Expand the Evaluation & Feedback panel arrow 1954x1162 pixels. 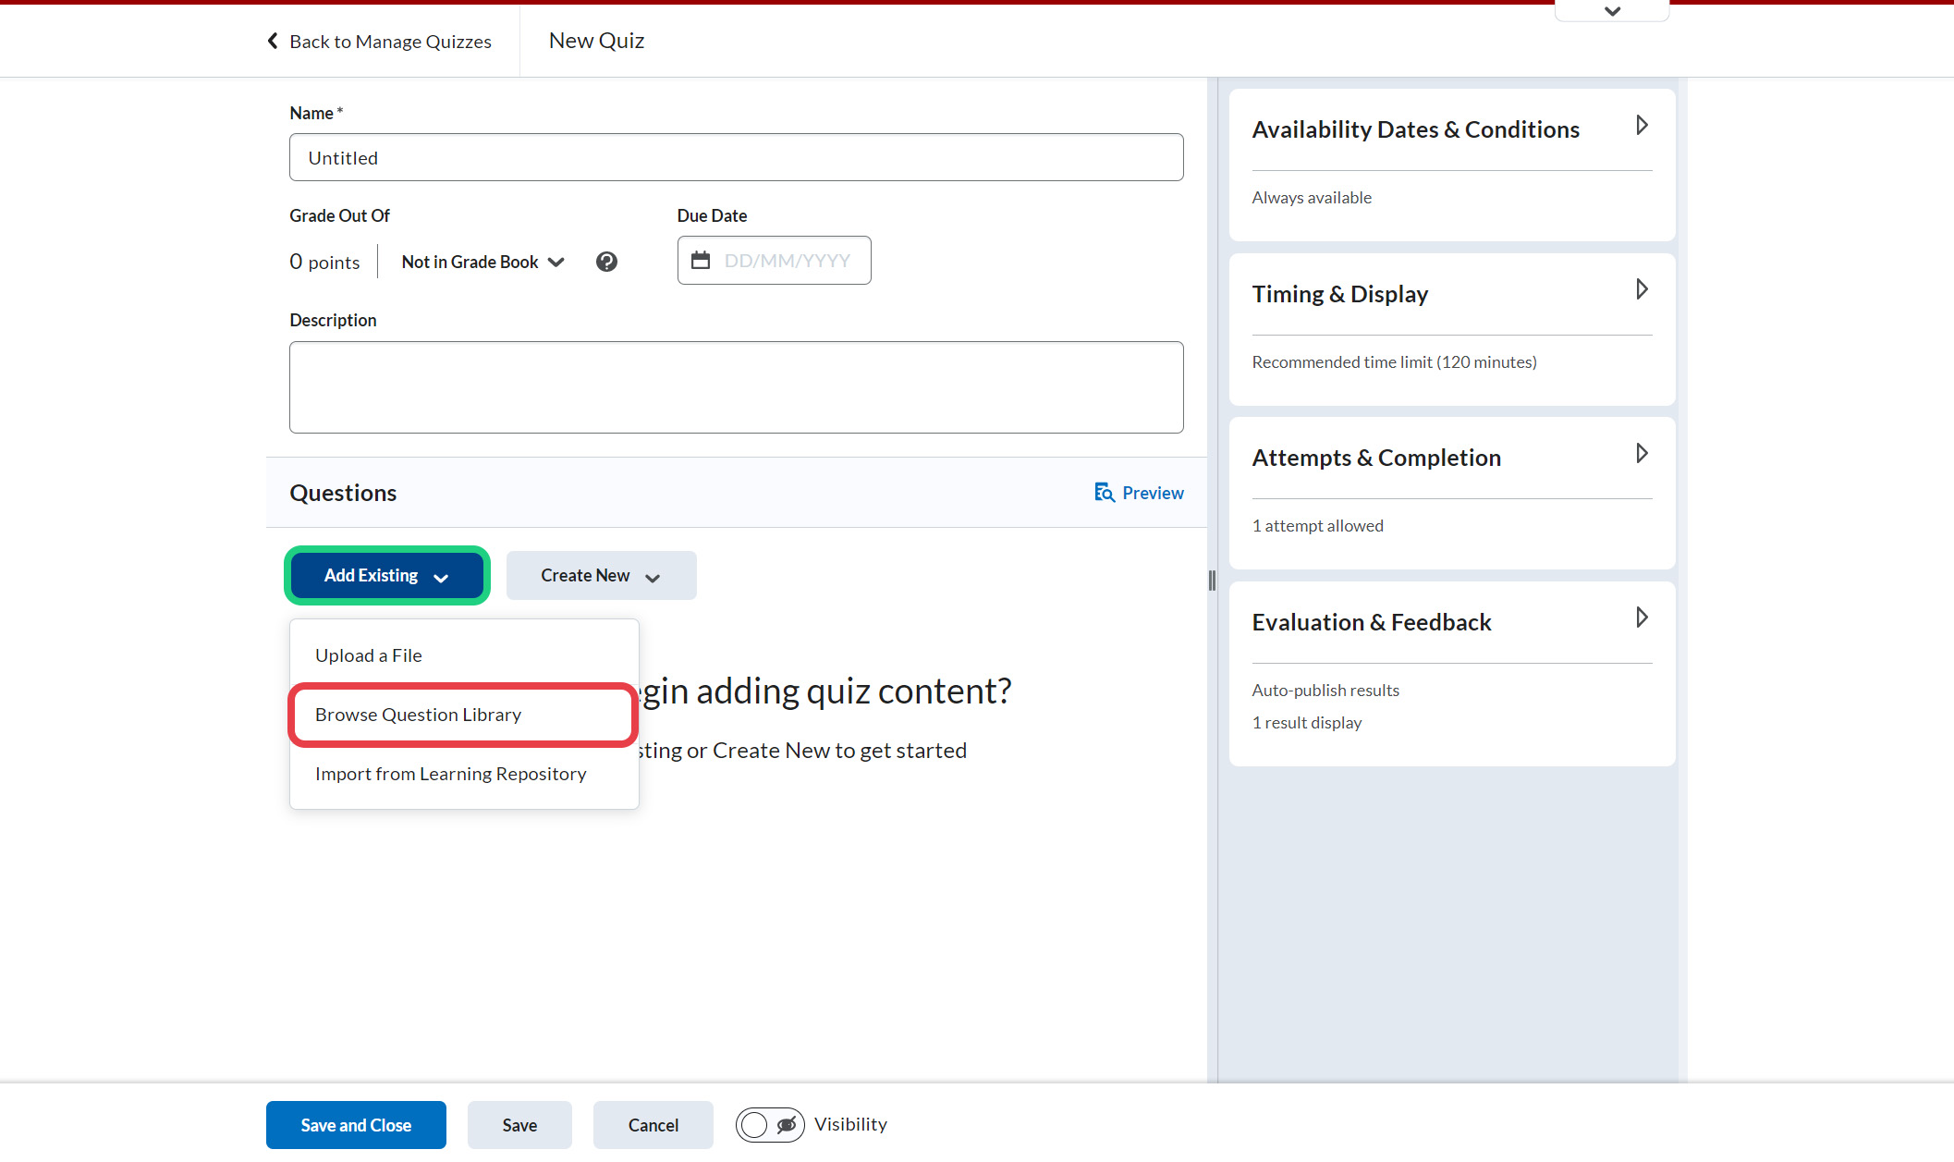(1642, 618)
